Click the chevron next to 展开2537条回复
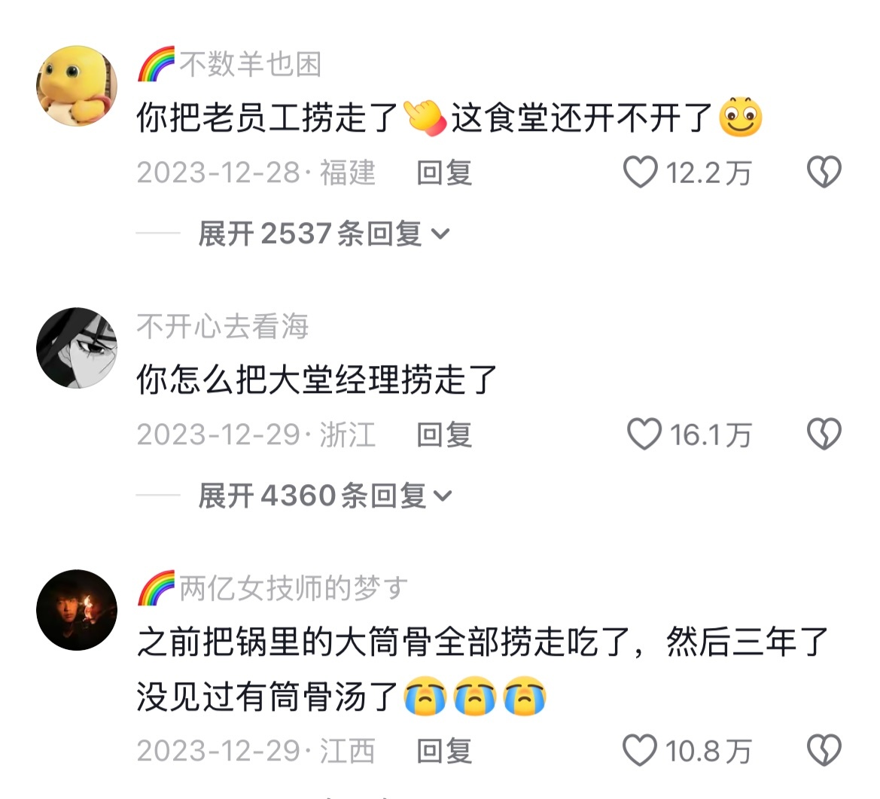Image resolution: width=880 pixels, height=799 pixels. tap(440, 233)
